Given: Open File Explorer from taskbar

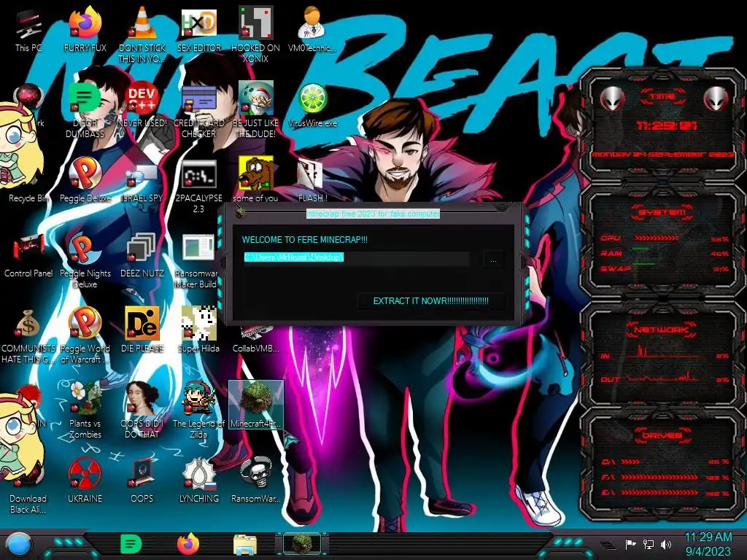Looking at the screenshot, I should tap(245, 545).
